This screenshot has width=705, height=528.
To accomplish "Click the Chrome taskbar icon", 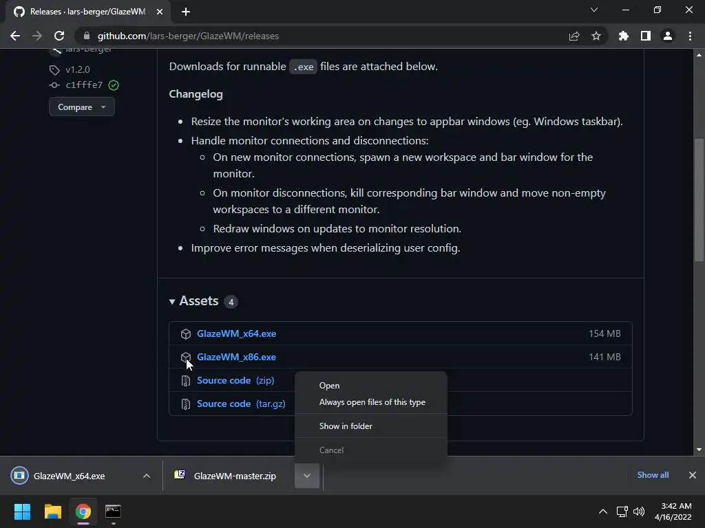I will tap(83, 511).
